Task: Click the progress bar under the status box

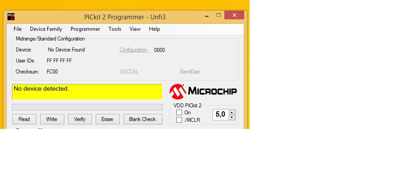Action: [x=87, y=107]
